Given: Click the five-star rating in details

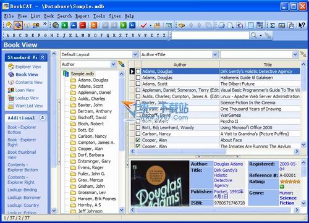Looking at the screenshot, I should 290,182.
